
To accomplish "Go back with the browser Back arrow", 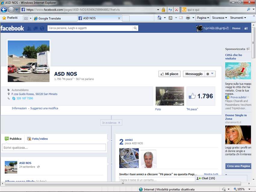I will (4, 10).
